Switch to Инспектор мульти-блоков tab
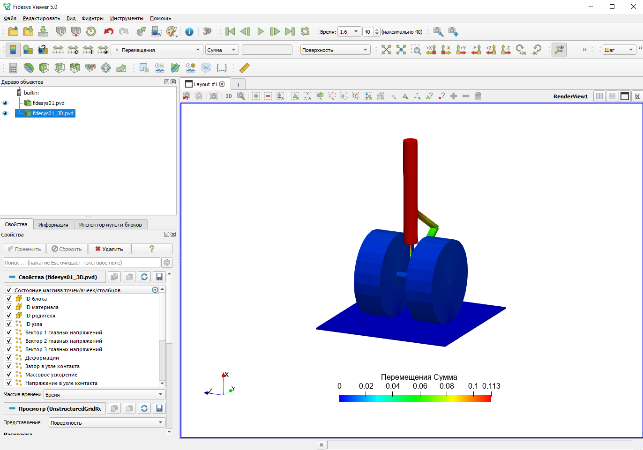 point(110,225)
